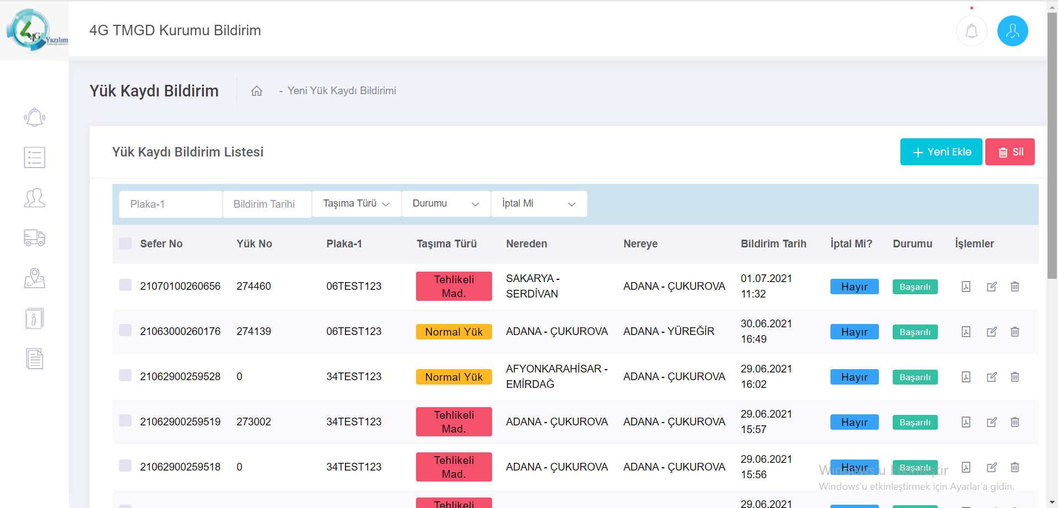Screen dimensions: 1058x508
Task: Toggle the select-all checkbox in table header
Action: pos(126,244)
